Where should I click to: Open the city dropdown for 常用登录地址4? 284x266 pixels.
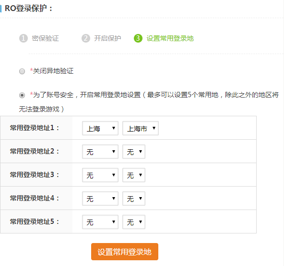pyautogui.click(x=134, y=199)
